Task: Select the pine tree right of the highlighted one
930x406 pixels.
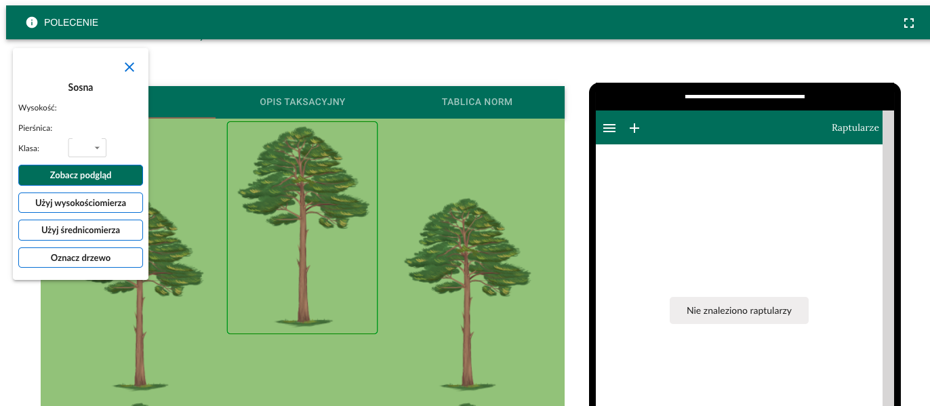Action: click(x=467, y=293)
